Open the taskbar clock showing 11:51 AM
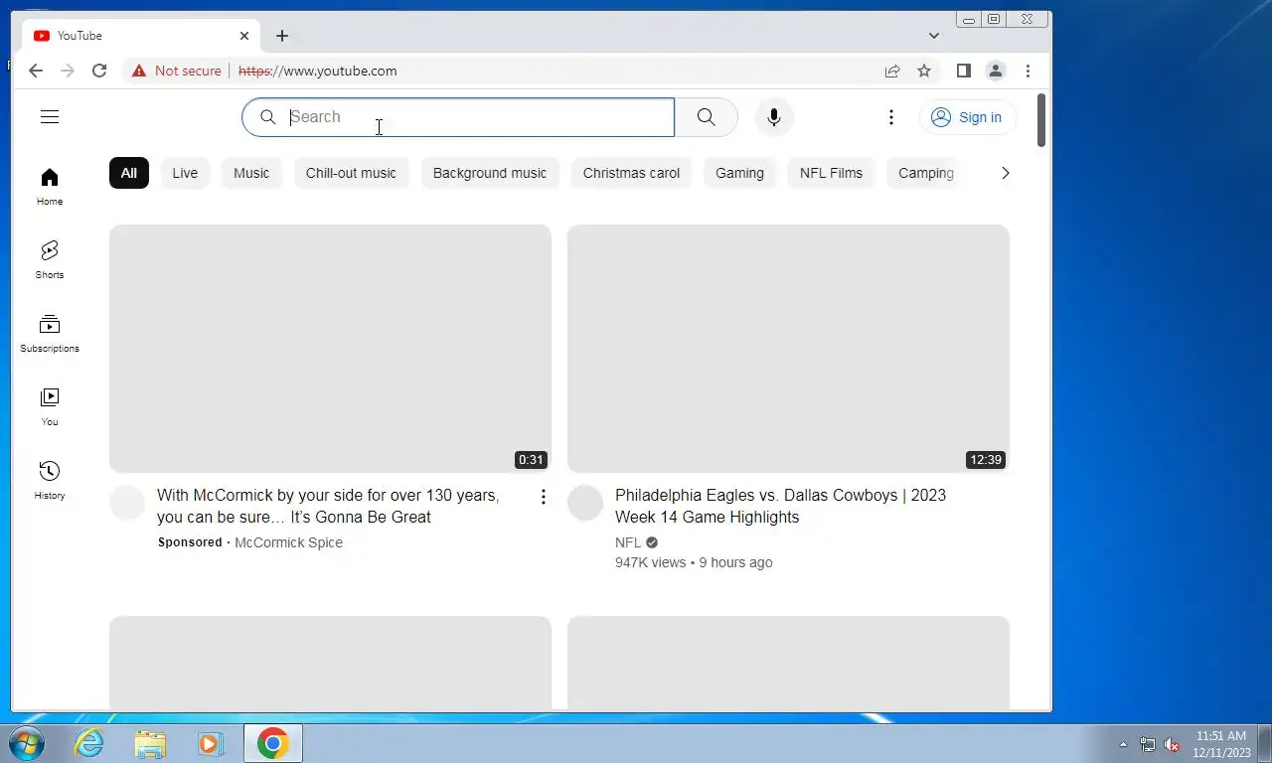Viewport: 1272px width, 763px height. pyautogui.click(x=1221, y=744)
